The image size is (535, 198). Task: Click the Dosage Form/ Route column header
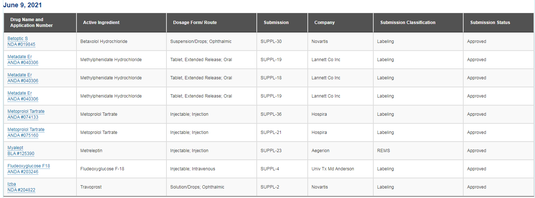212,23
